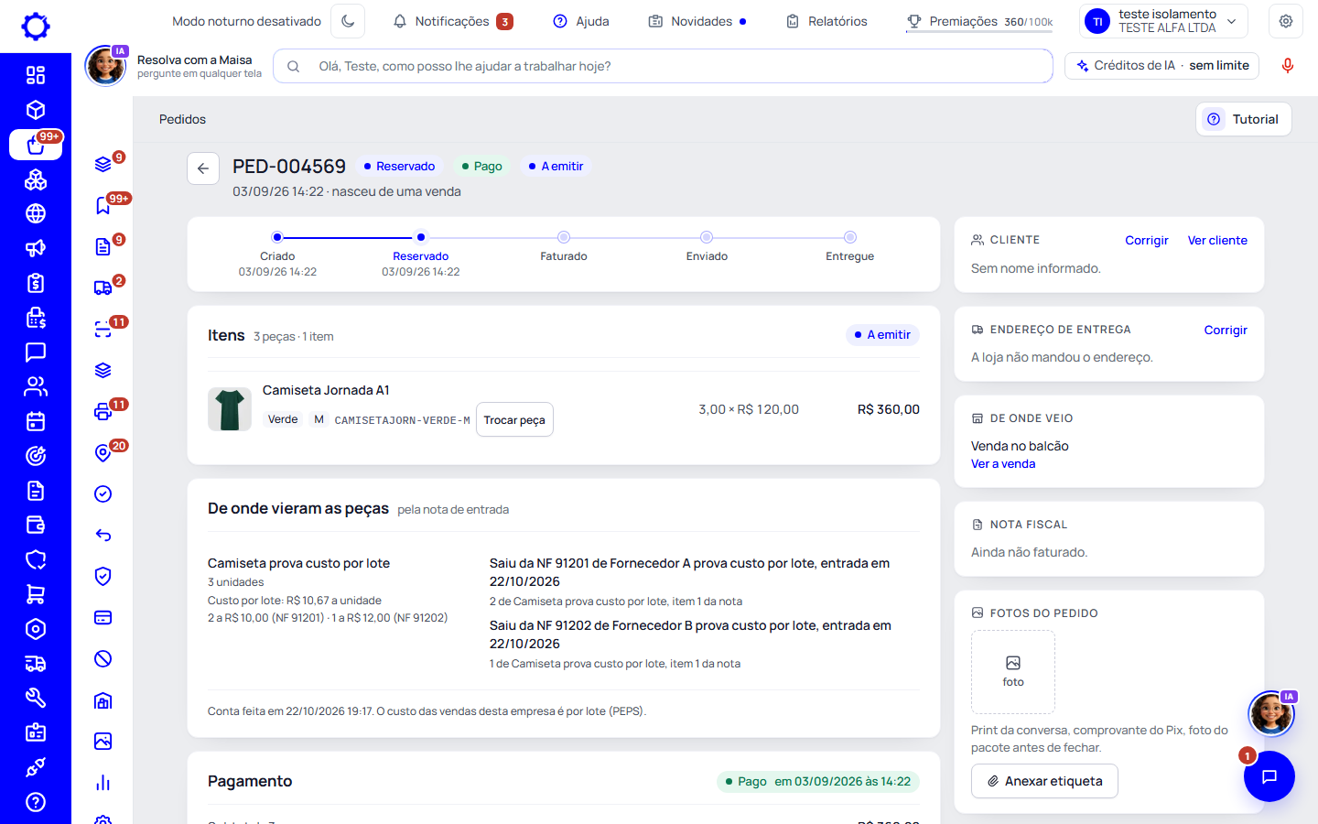Image resolution: width=1318 pixels, height=824 pixels.
Task: Click the Reservado step on progress tracker
Action: pyautogui.click(x=421, y=255)
